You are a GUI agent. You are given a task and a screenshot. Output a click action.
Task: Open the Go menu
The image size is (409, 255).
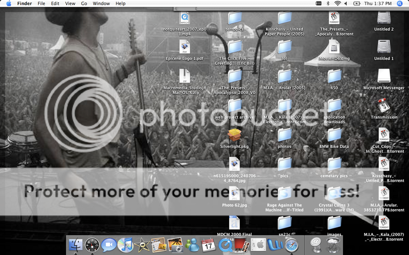[x=84, y=4]
